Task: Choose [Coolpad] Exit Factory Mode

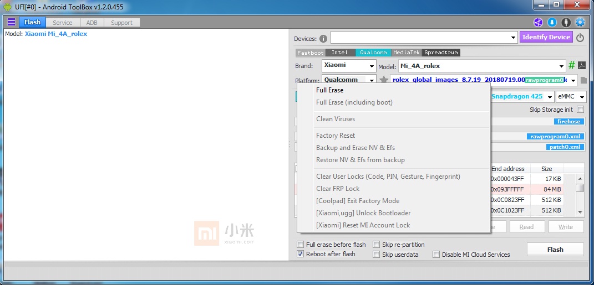Action: (x=394, y=201)
